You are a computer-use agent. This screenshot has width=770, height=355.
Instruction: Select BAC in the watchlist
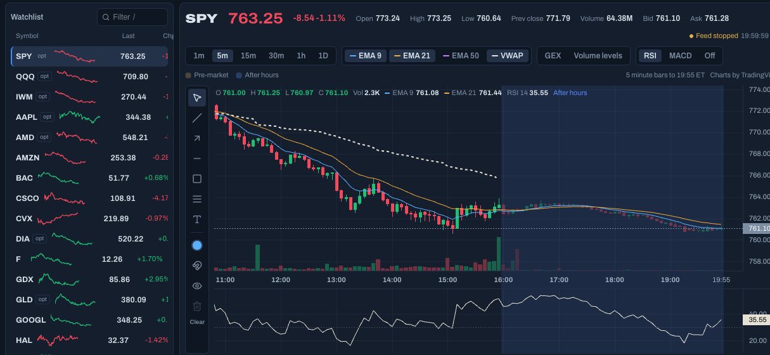[89, 178]
